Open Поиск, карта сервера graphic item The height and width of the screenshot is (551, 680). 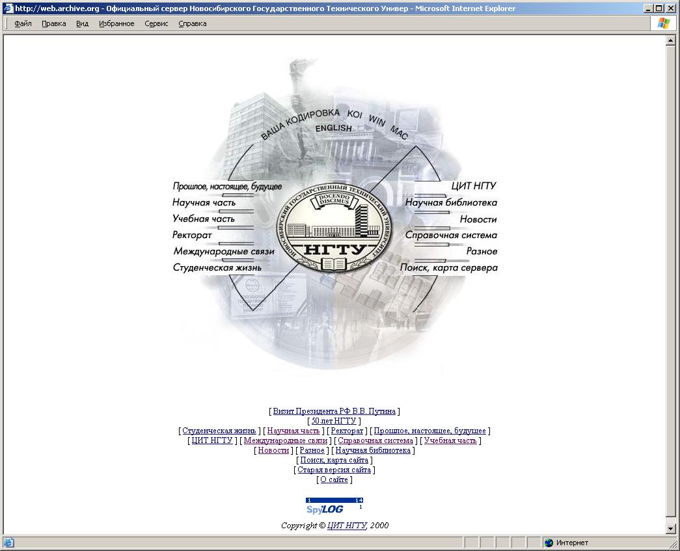tap(449, 268)
